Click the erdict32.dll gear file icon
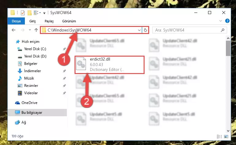 click(x=81, y=64)
